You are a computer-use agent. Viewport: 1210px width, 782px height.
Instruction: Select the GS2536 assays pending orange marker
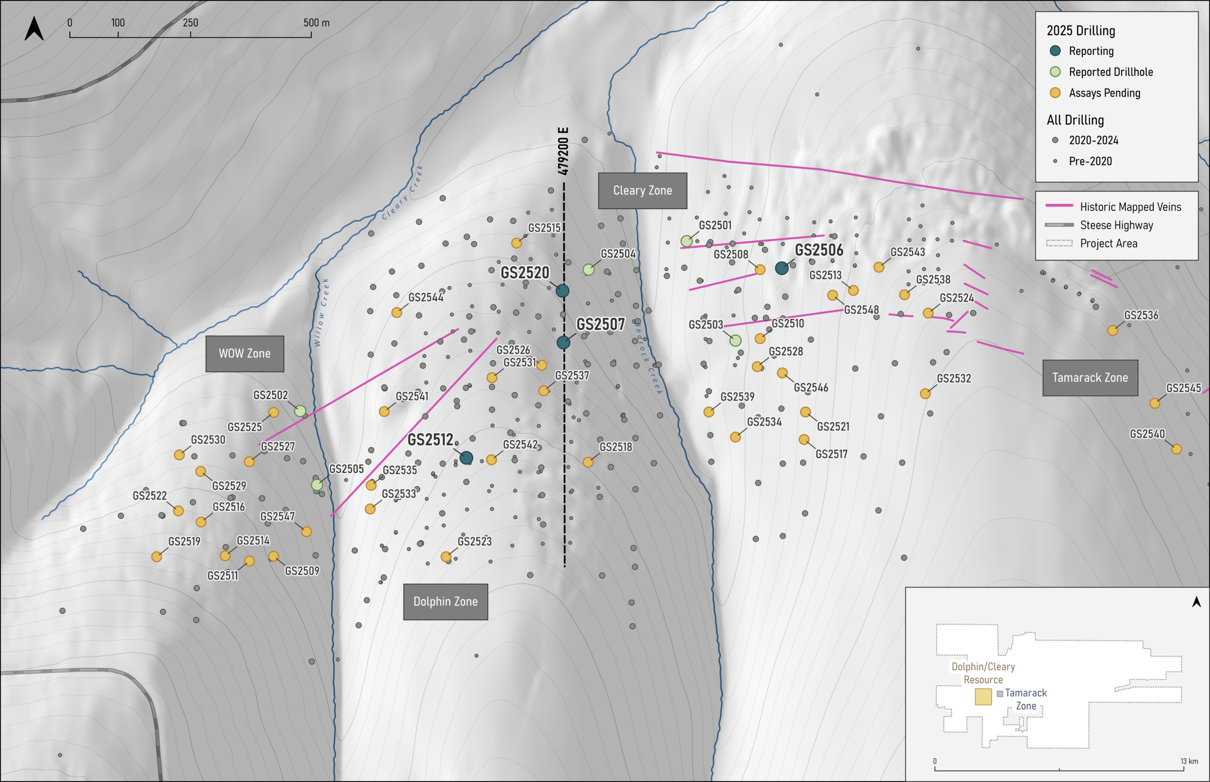point(1113,330)
